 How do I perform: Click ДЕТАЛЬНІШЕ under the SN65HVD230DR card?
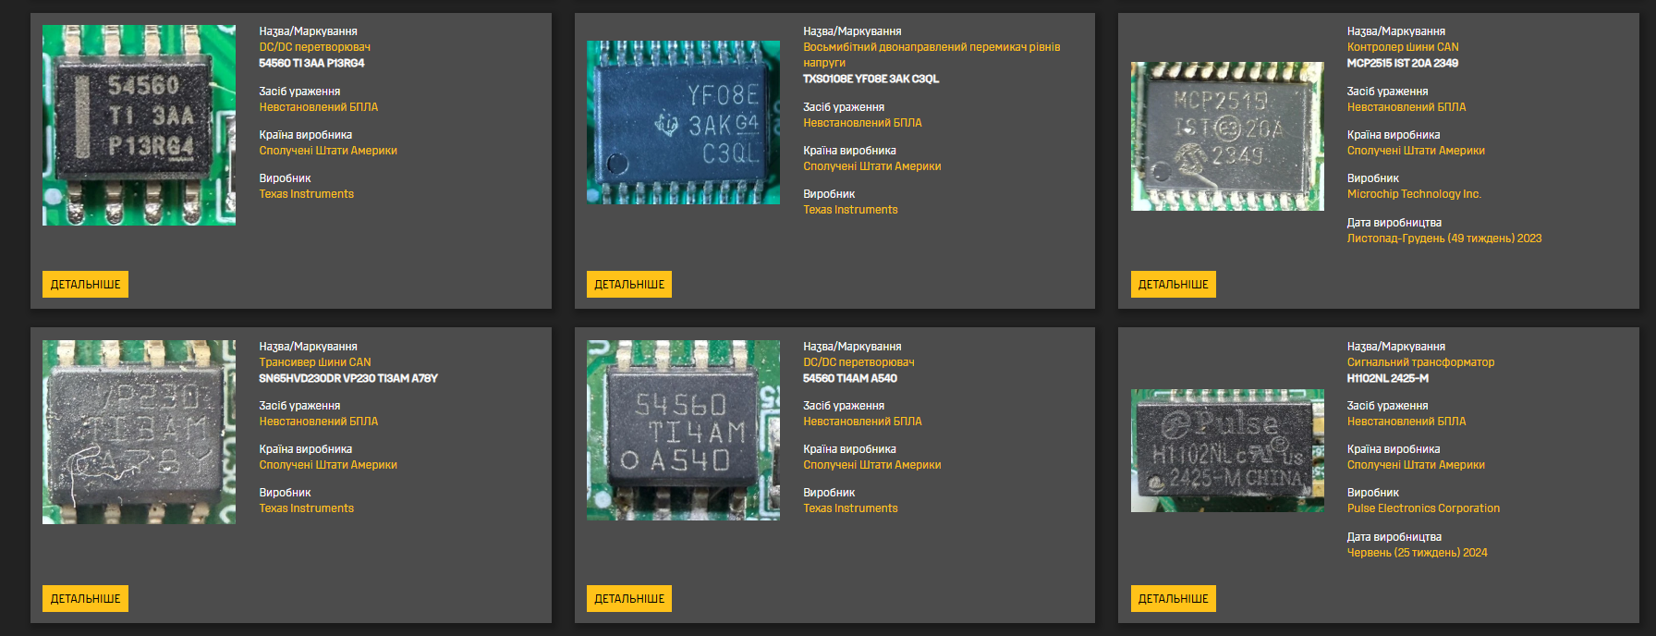click(85, 599)
